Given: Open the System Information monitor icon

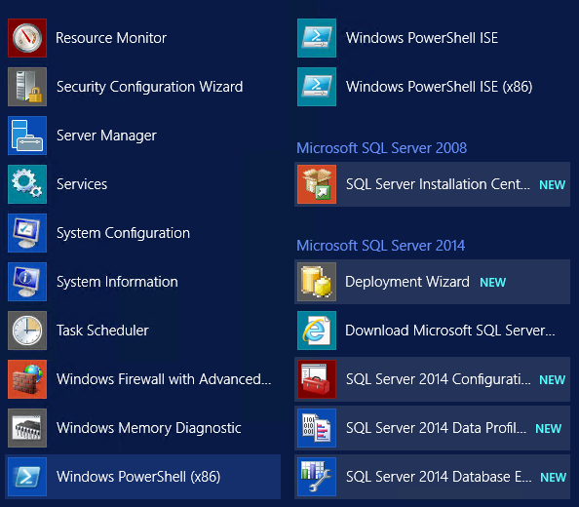Looking at the screenshot, I should click(x=27, y=282).
